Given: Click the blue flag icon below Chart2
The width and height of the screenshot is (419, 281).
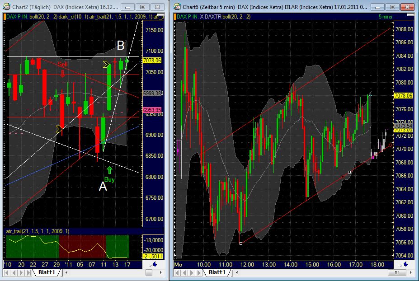Looking at the screenshot, I should pyautogui.click(x=155, y=264).
